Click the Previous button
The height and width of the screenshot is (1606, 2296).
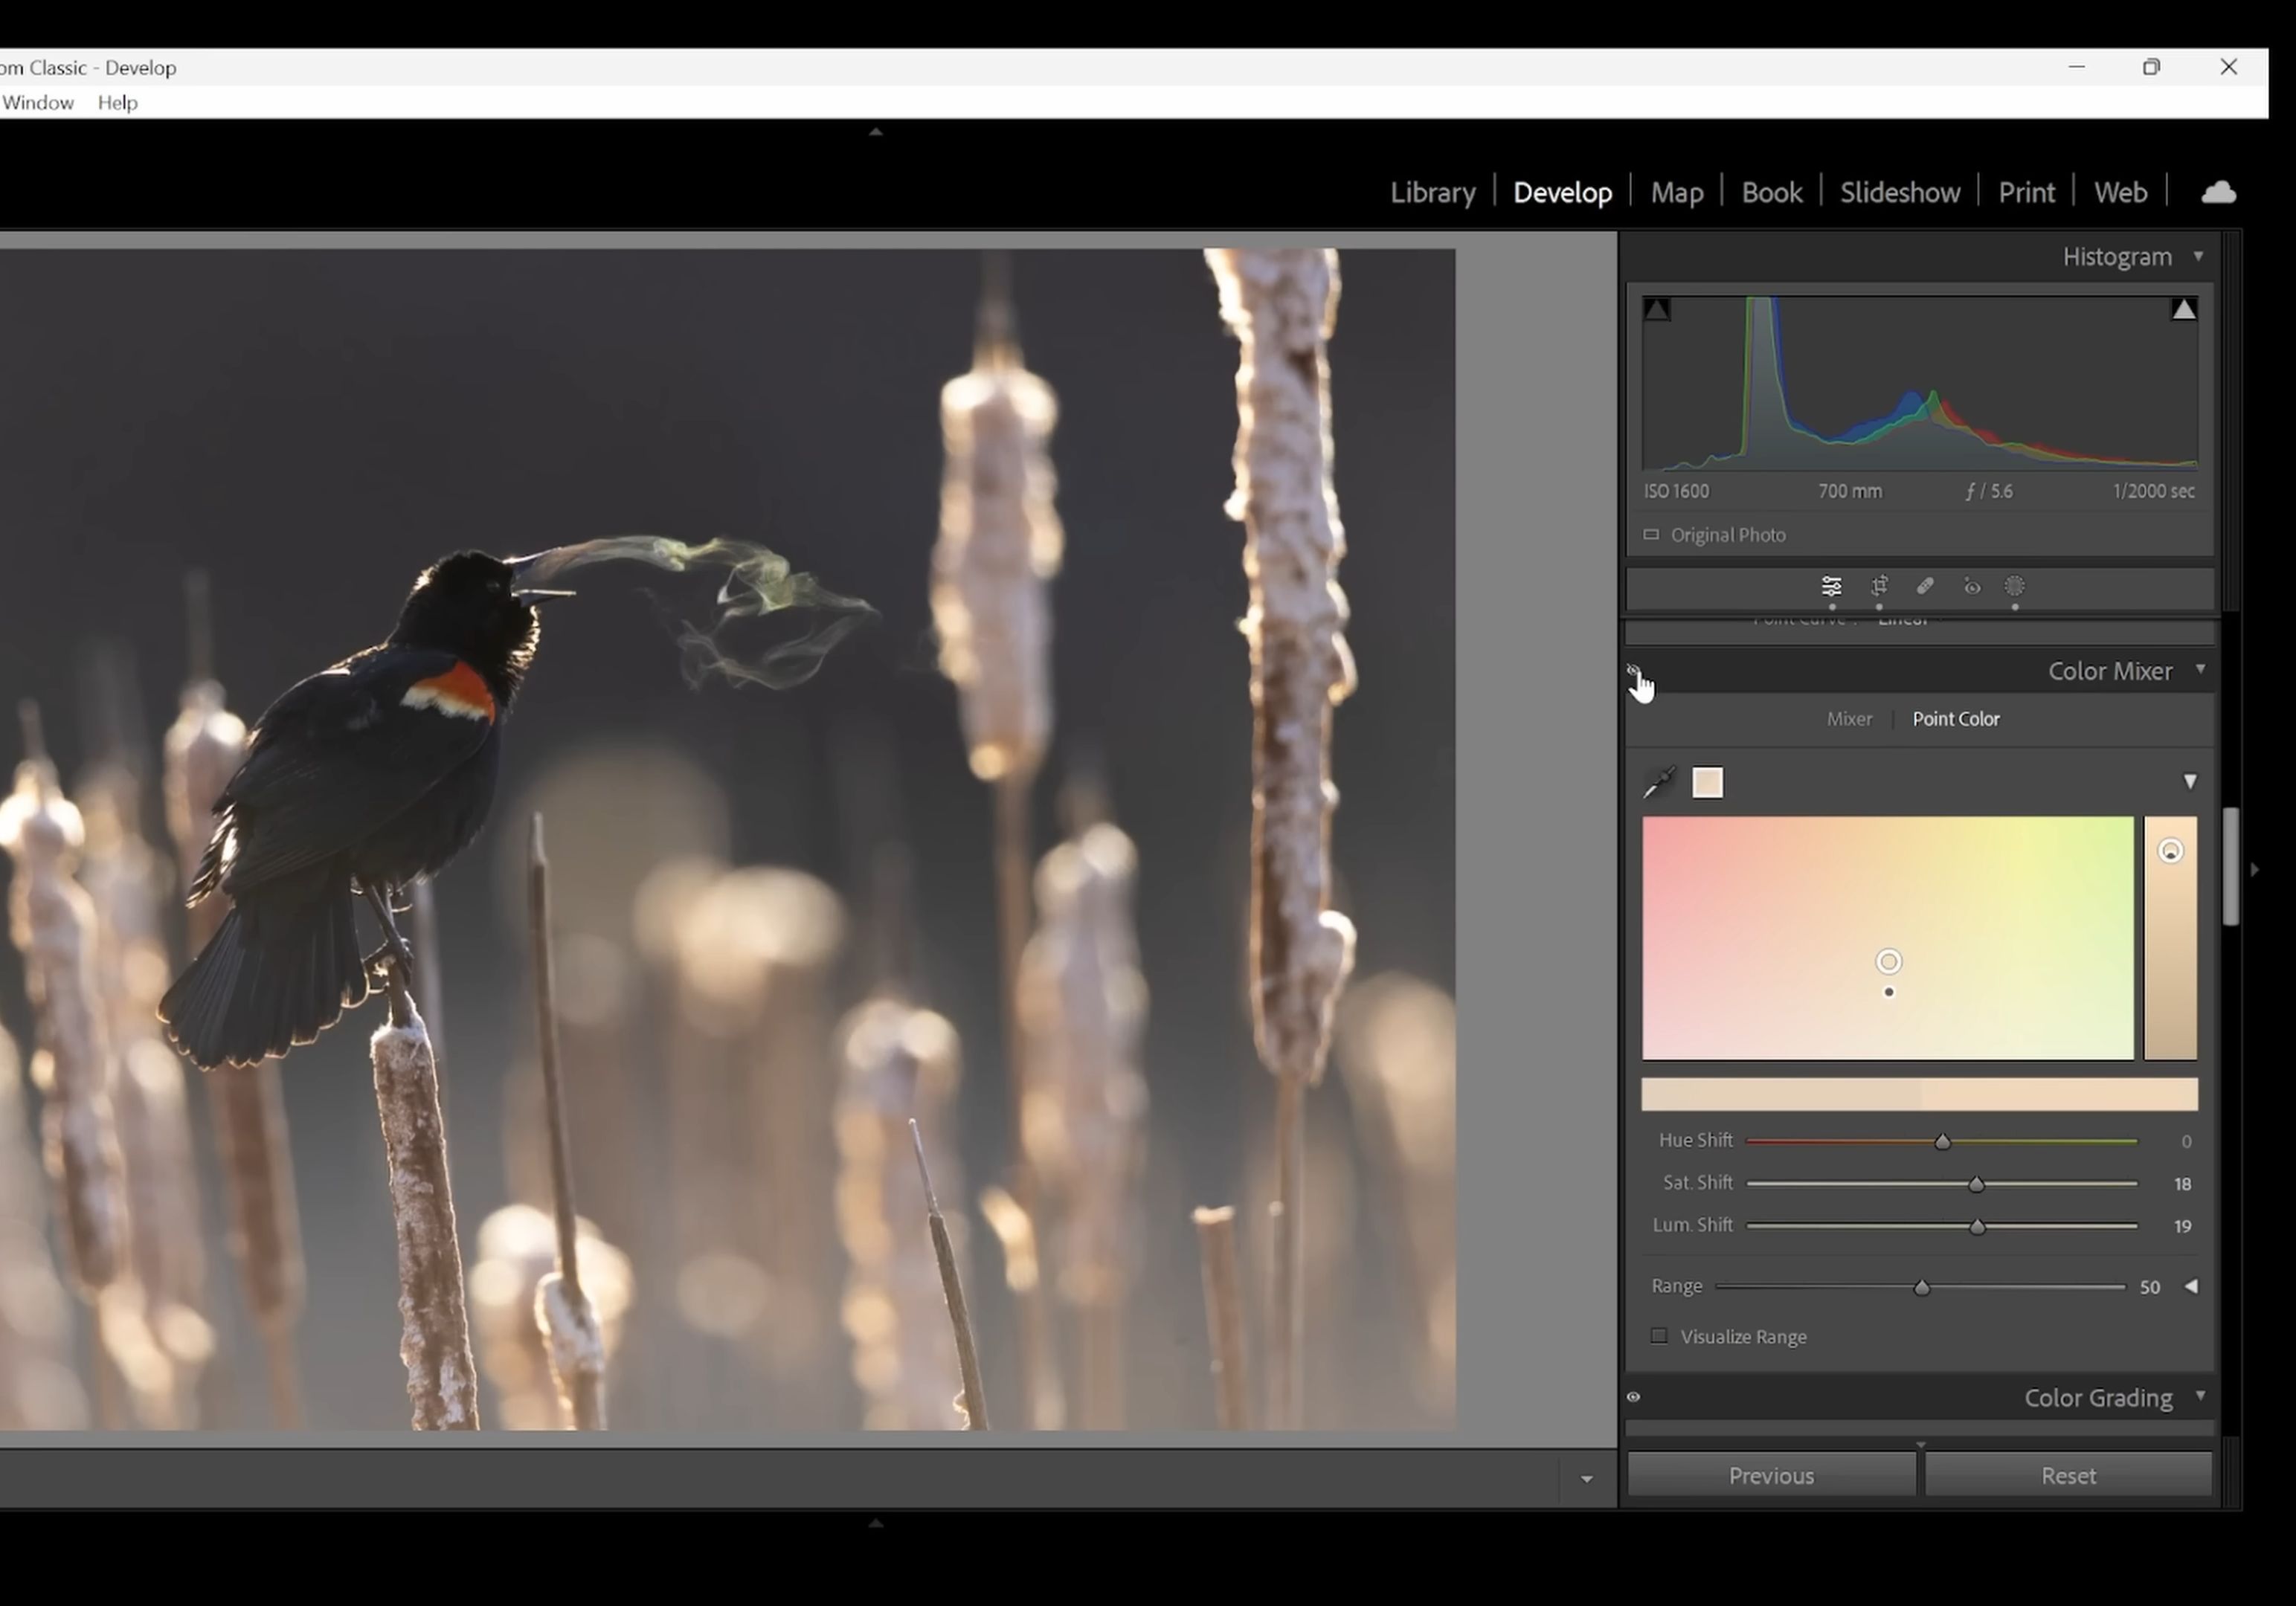click(1771, 1475)
